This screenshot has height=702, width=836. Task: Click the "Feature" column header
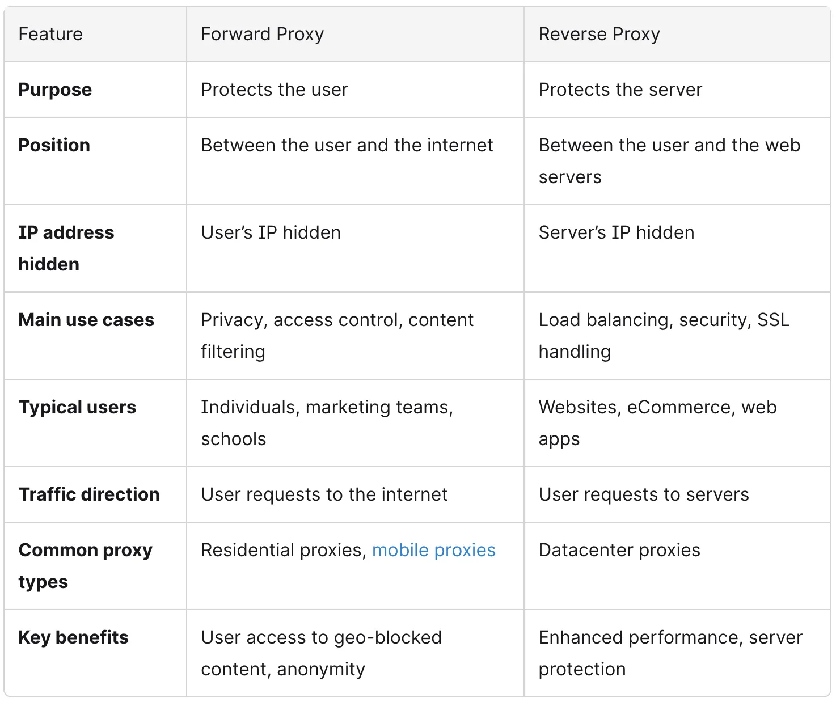(50, 34)
